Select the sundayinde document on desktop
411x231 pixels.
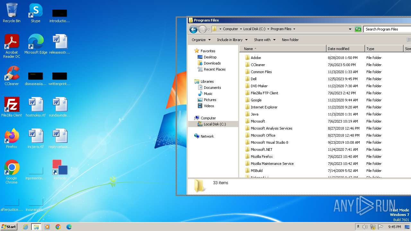coord(60,107)
